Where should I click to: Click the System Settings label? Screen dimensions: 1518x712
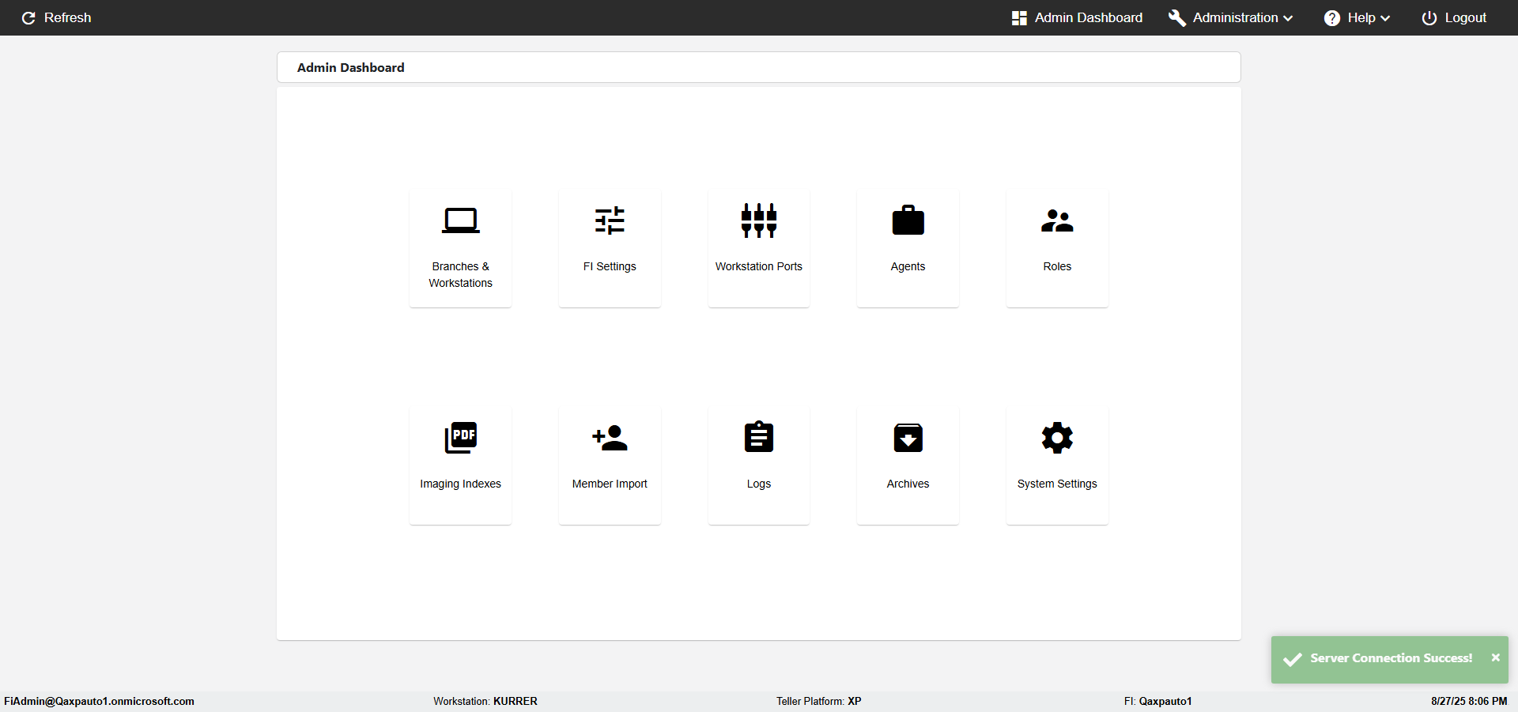[x=1057, y=484]
